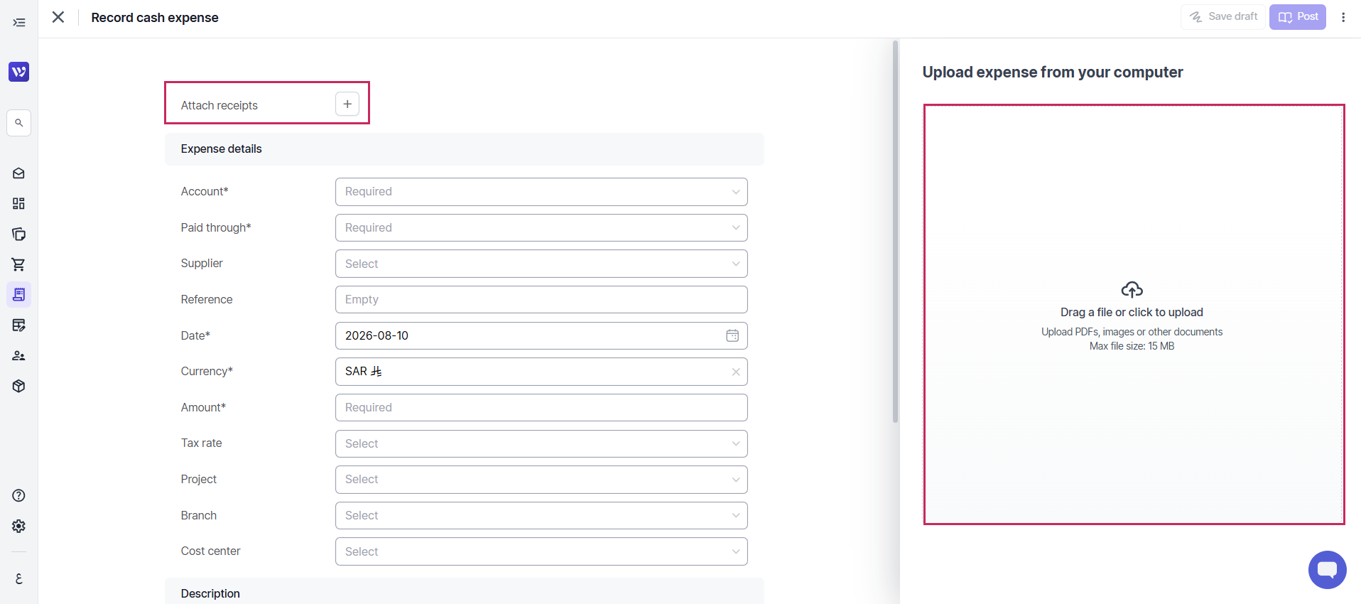This screenshot has width=1361, height=604.
Task: Click the plus icon beside Attach receipts
Action: click(x=347, y=104)
